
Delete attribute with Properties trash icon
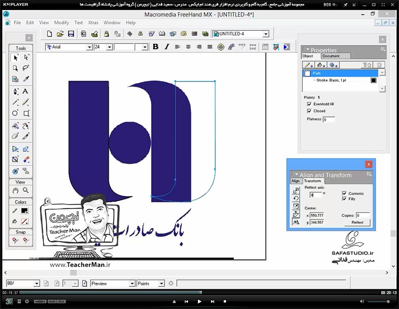(x=379, y=65)
